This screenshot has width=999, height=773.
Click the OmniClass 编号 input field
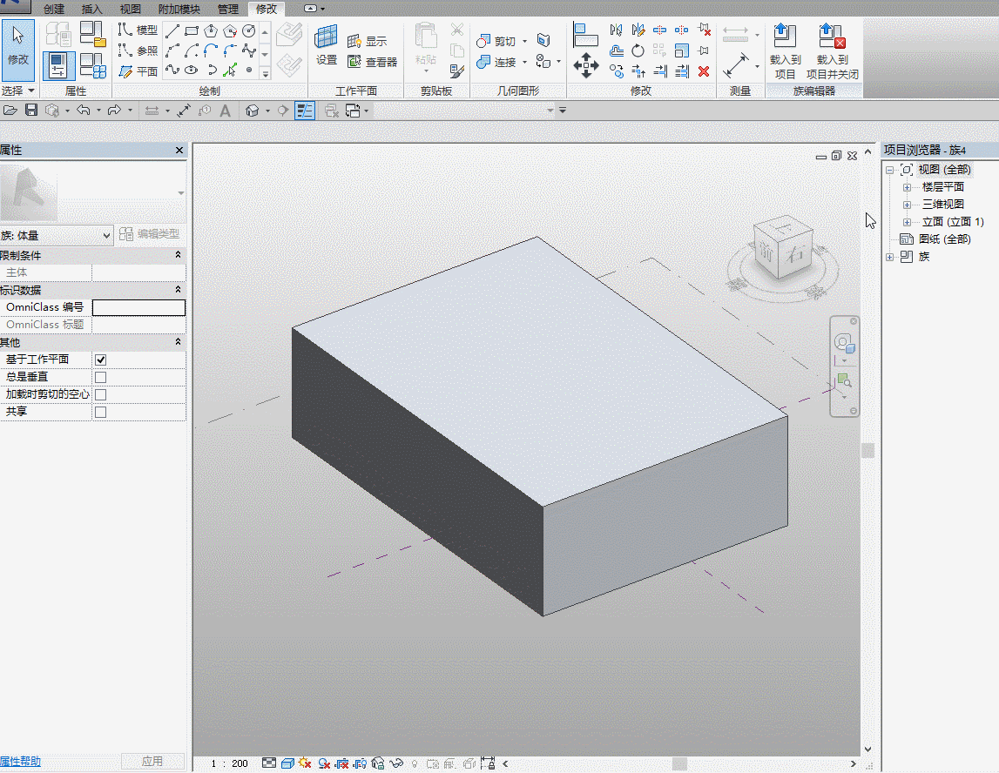[138, 307]
